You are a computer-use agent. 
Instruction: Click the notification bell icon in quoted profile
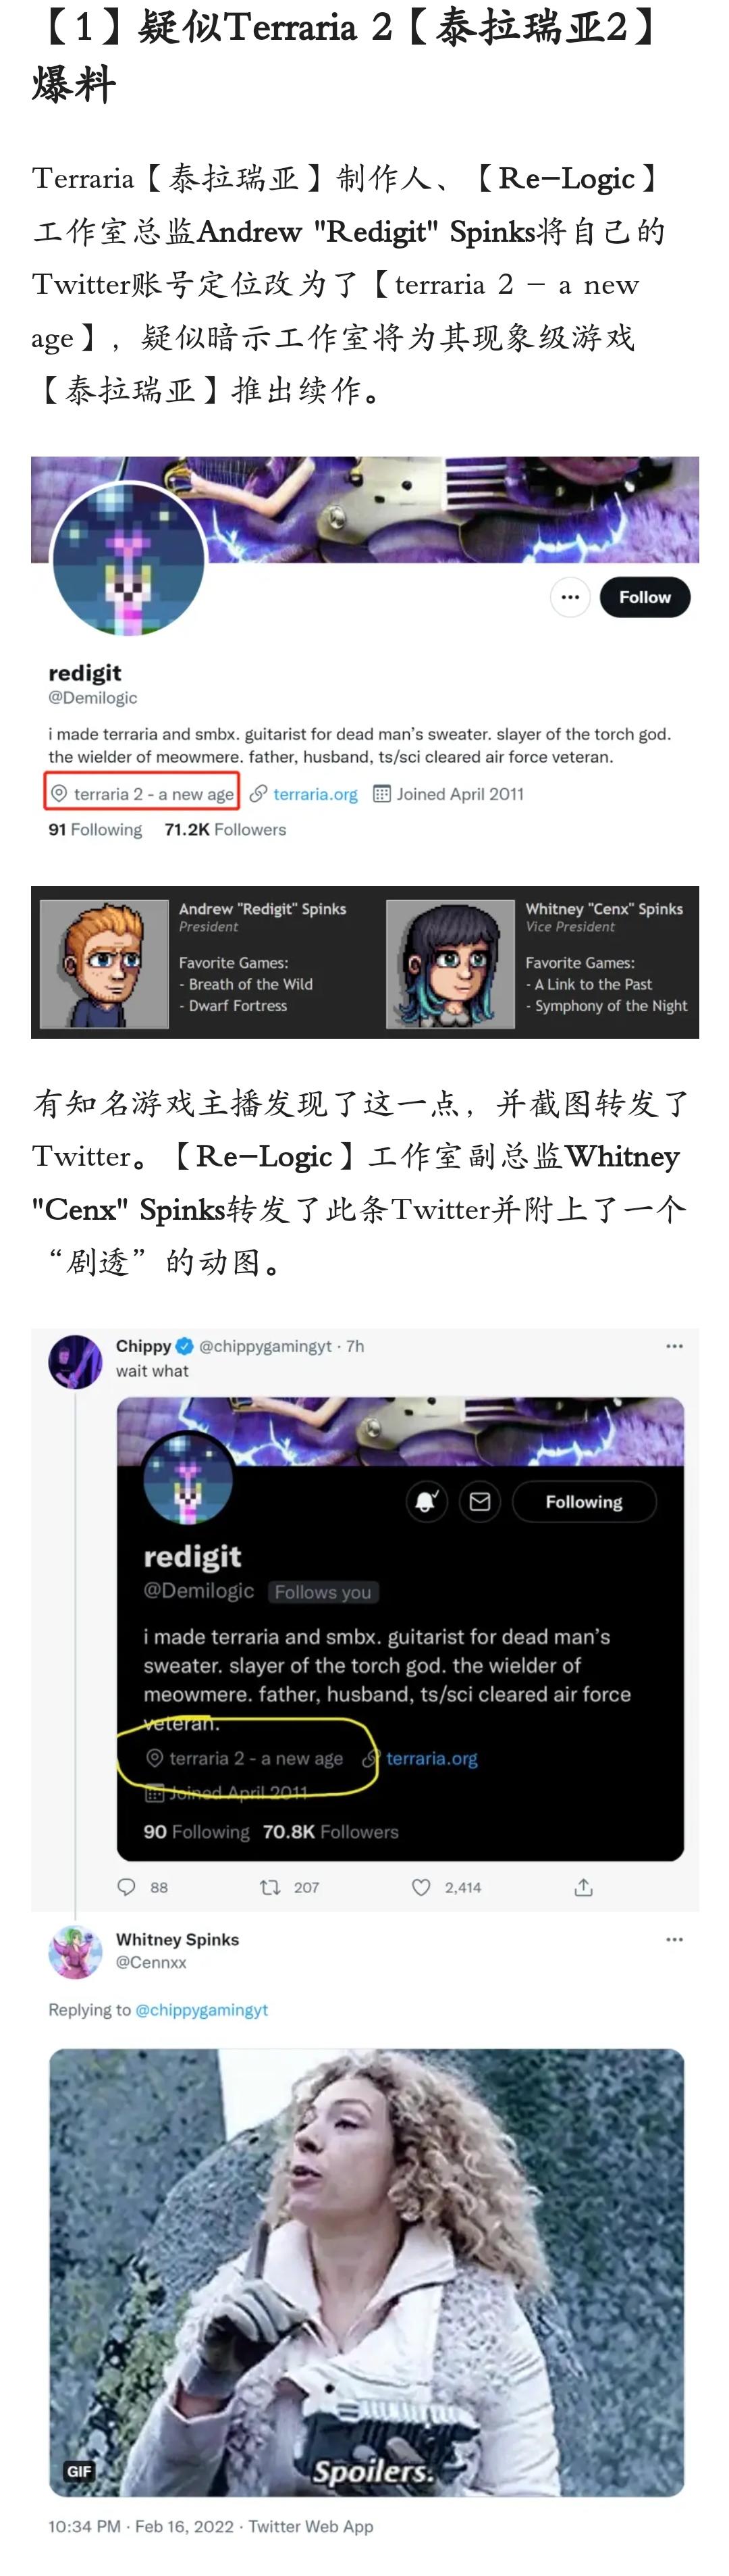tap(426, 1502)
